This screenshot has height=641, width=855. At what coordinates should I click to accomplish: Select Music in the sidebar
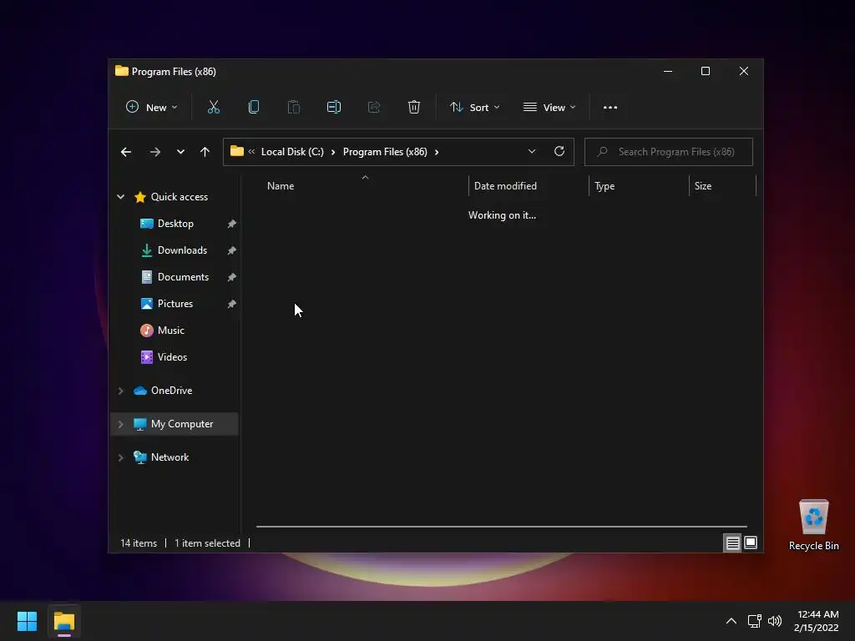pyautogui.click(x=171, y=331)
